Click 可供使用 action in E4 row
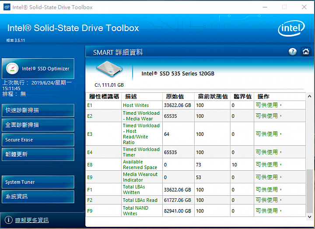315x229 pixels. (x=268, y=152)
